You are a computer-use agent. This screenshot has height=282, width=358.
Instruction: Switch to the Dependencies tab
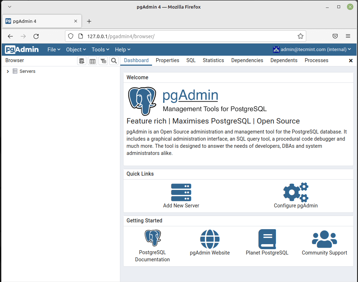coord(247,60)
